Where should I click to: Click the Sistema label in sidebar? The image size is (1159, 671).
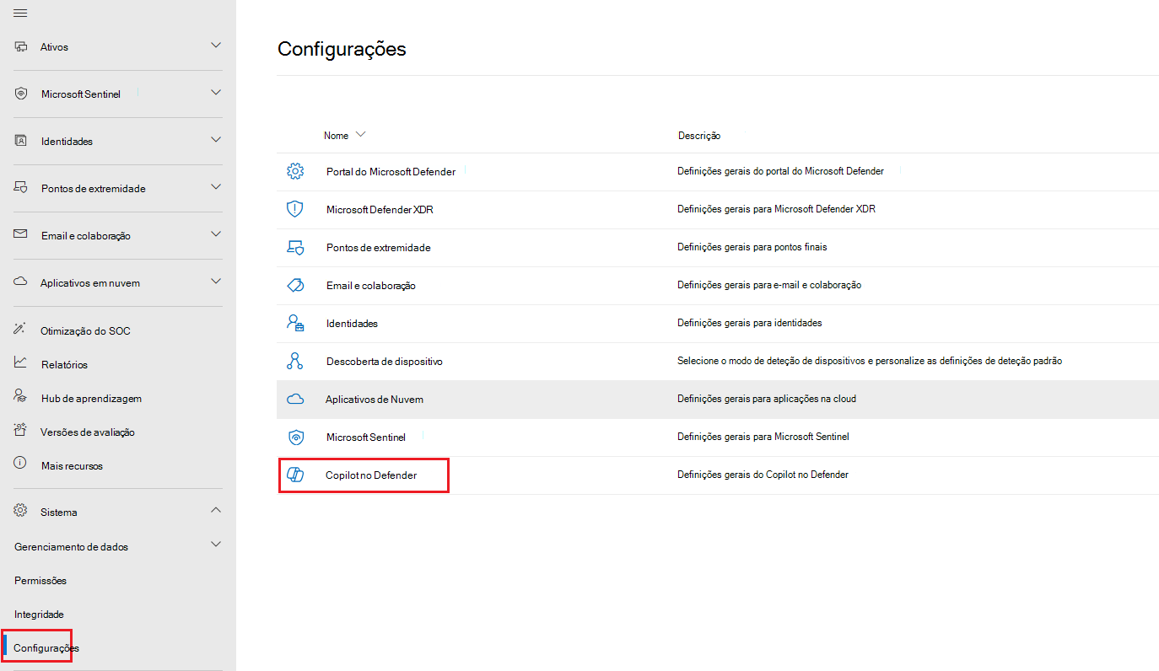(59, 513)
